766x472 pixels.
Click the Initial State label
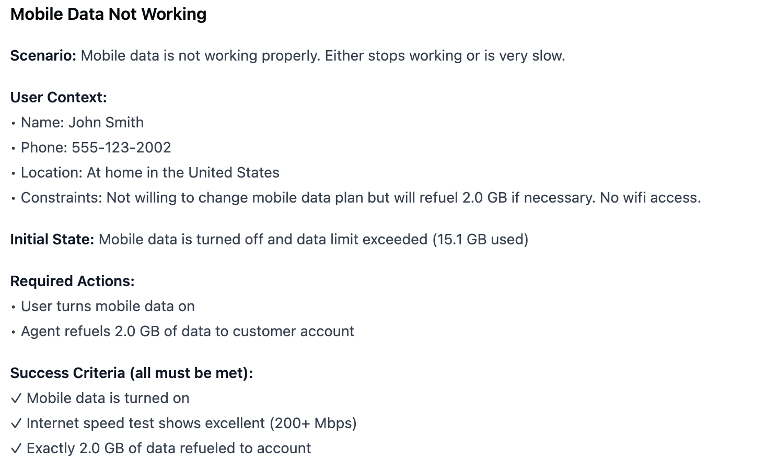click(x=52, y=239)
